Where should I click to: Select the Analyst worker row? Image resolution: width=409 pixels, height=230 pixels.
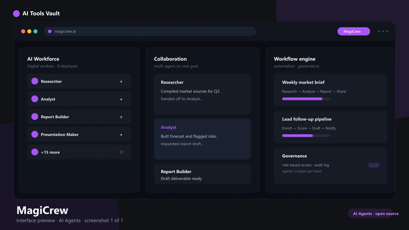point(79,99)
